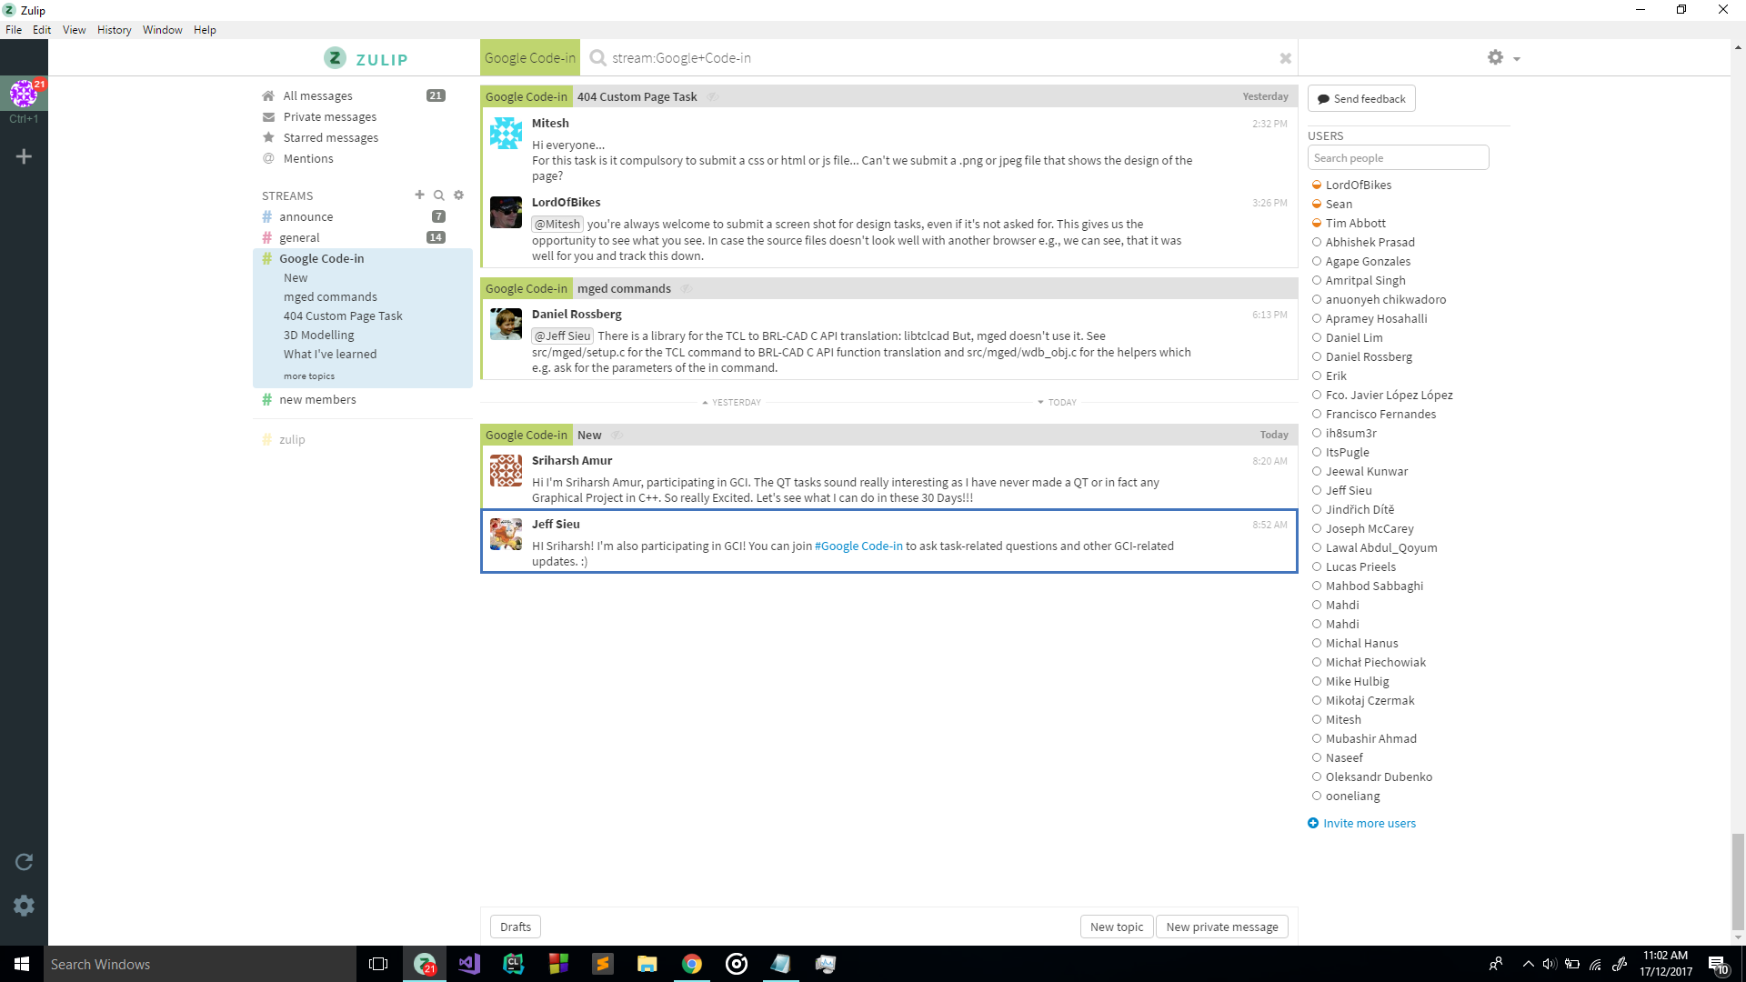Expand 'more topics' list

tap(309, 376)
